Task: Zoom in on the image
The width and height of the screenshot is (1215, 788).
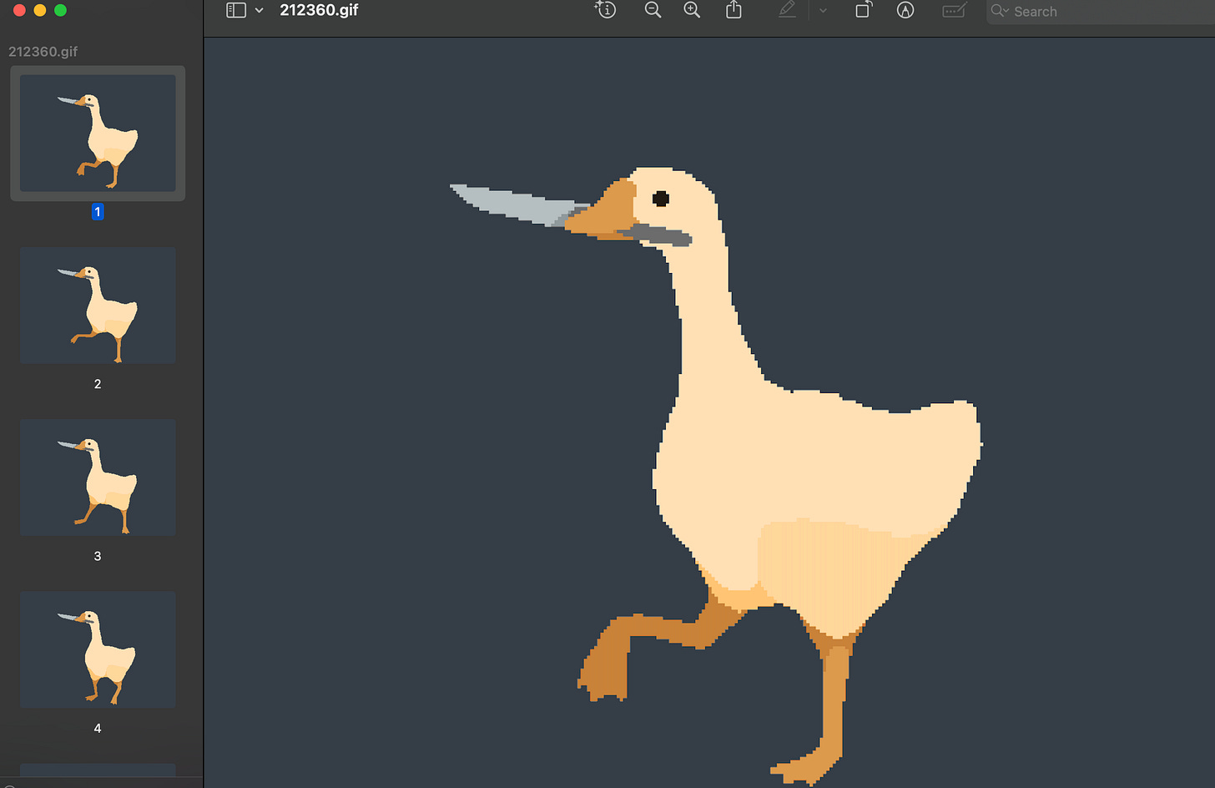Action: point(692,10)
